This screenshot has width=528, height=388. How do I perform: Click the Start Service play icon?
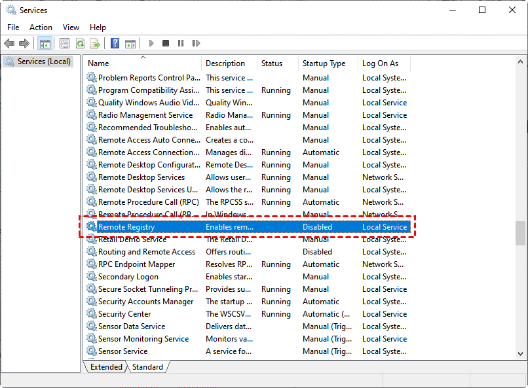[x=151, y=43]
